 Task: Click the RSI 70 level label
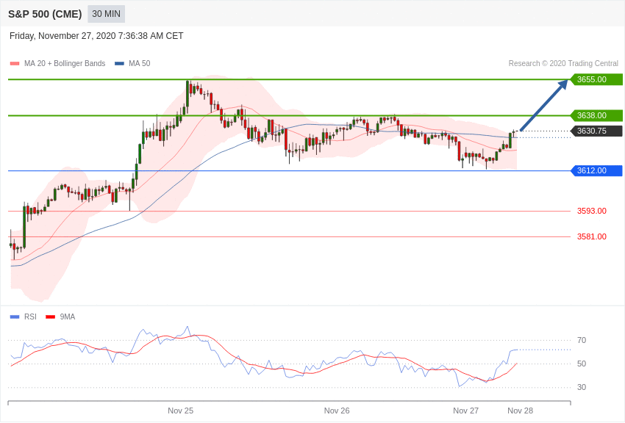click(x=582, y=340)
